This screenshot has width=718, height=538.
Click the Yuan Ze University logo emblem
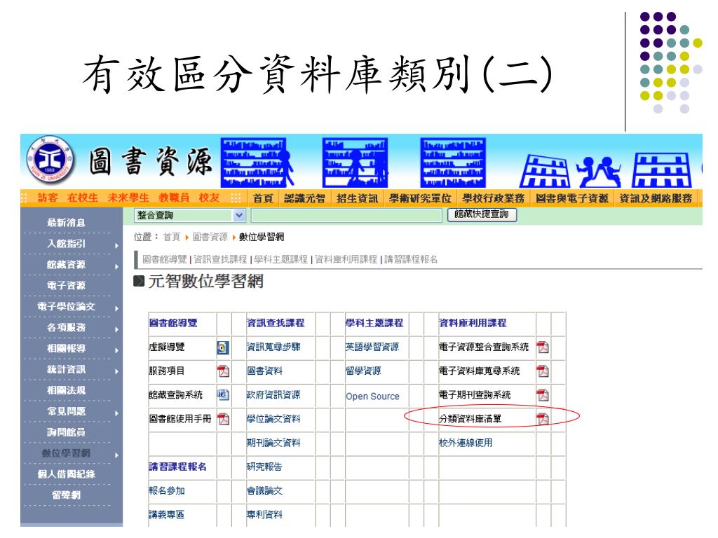(50, 159)
